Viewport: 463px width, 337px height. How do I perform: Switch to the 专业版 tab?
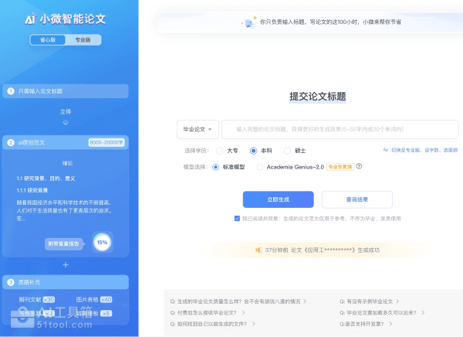coord(82,39)
